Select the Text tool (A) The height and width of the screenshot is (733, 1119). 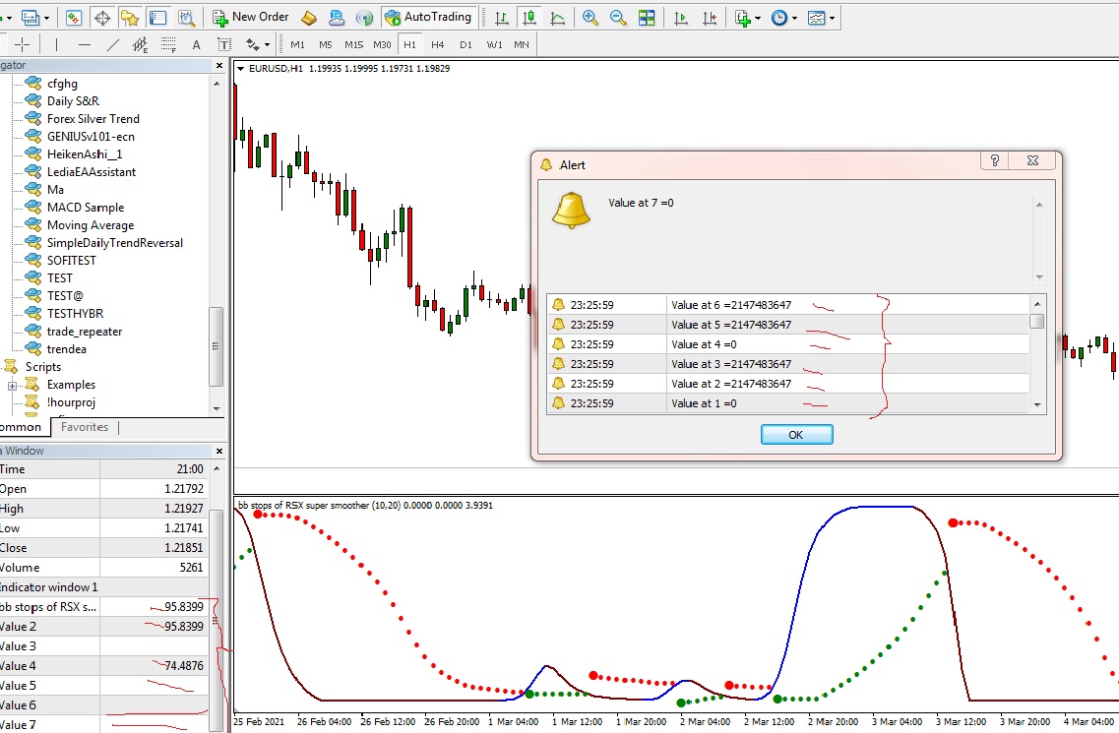196,45
